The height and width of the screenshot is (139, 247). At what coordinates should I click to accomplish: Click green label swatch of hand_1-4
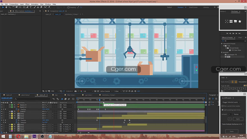(12, 105)
